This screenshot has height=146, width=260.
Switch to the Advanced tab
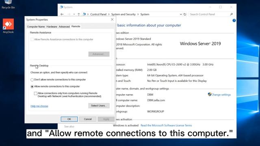click(64, 27)
